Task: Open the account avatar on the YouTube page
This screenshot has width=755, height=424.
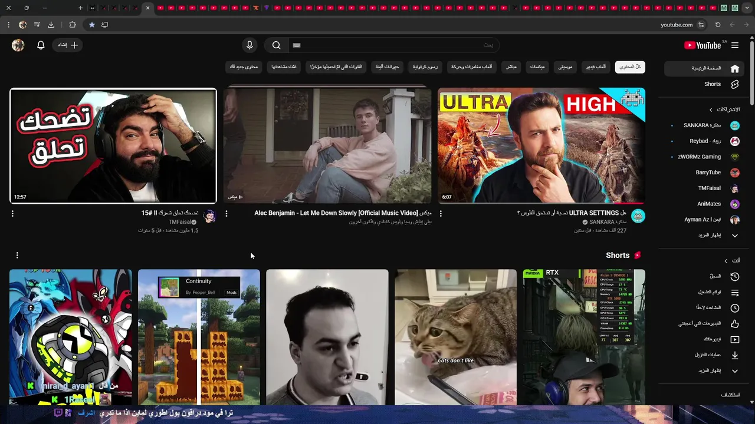Action: pyautogui.click(x=18, y=45)
